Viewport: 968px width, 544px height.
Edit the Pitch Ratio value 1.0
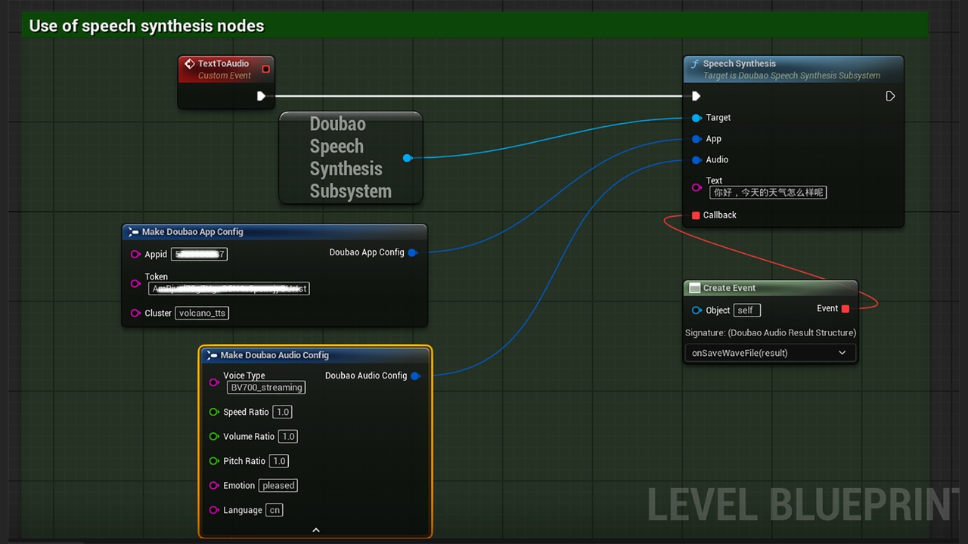click(x=279, y=461)
